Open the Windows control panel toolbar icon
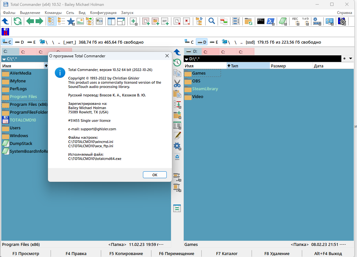 [x=330, y=21]
